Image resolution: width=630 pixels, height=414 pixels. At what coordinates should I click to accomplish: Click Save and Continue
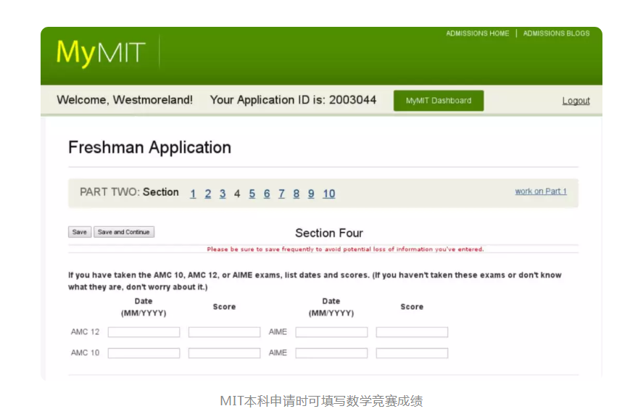(123, 232)
